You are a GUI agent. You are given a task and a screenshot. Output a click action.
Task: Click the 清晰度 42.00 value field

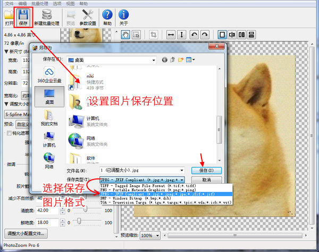(47, 210)
